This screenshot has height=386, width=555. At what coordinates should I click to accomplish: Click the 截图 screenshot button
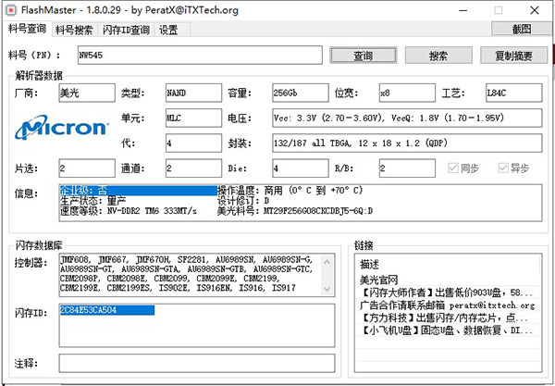(x=522, y=29)
